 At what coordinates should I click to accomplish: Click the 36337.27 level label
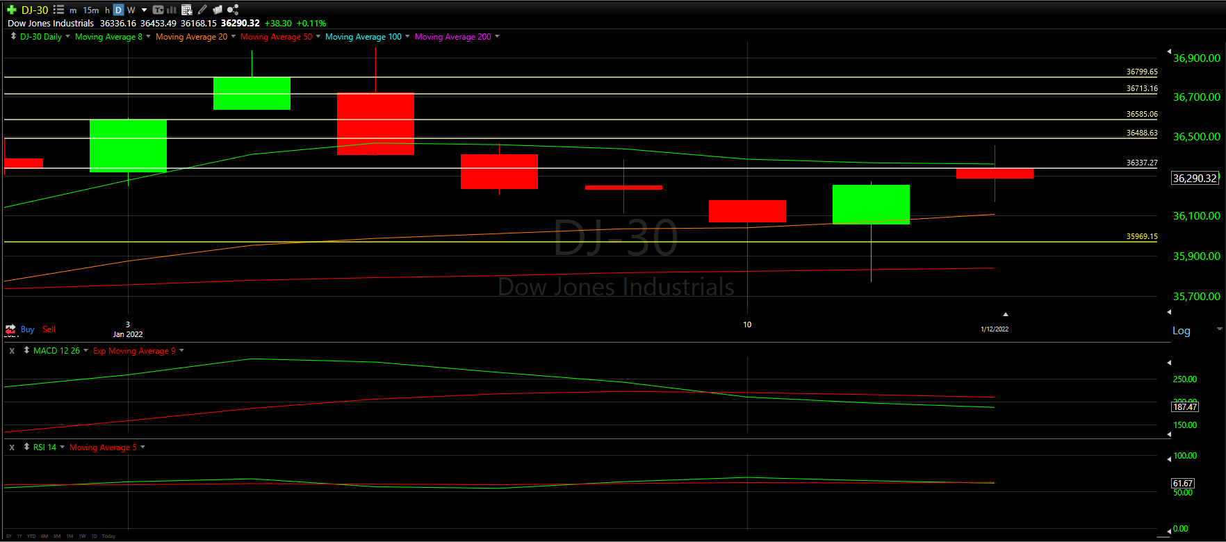pyautogui.click(x=1142, y=163)
